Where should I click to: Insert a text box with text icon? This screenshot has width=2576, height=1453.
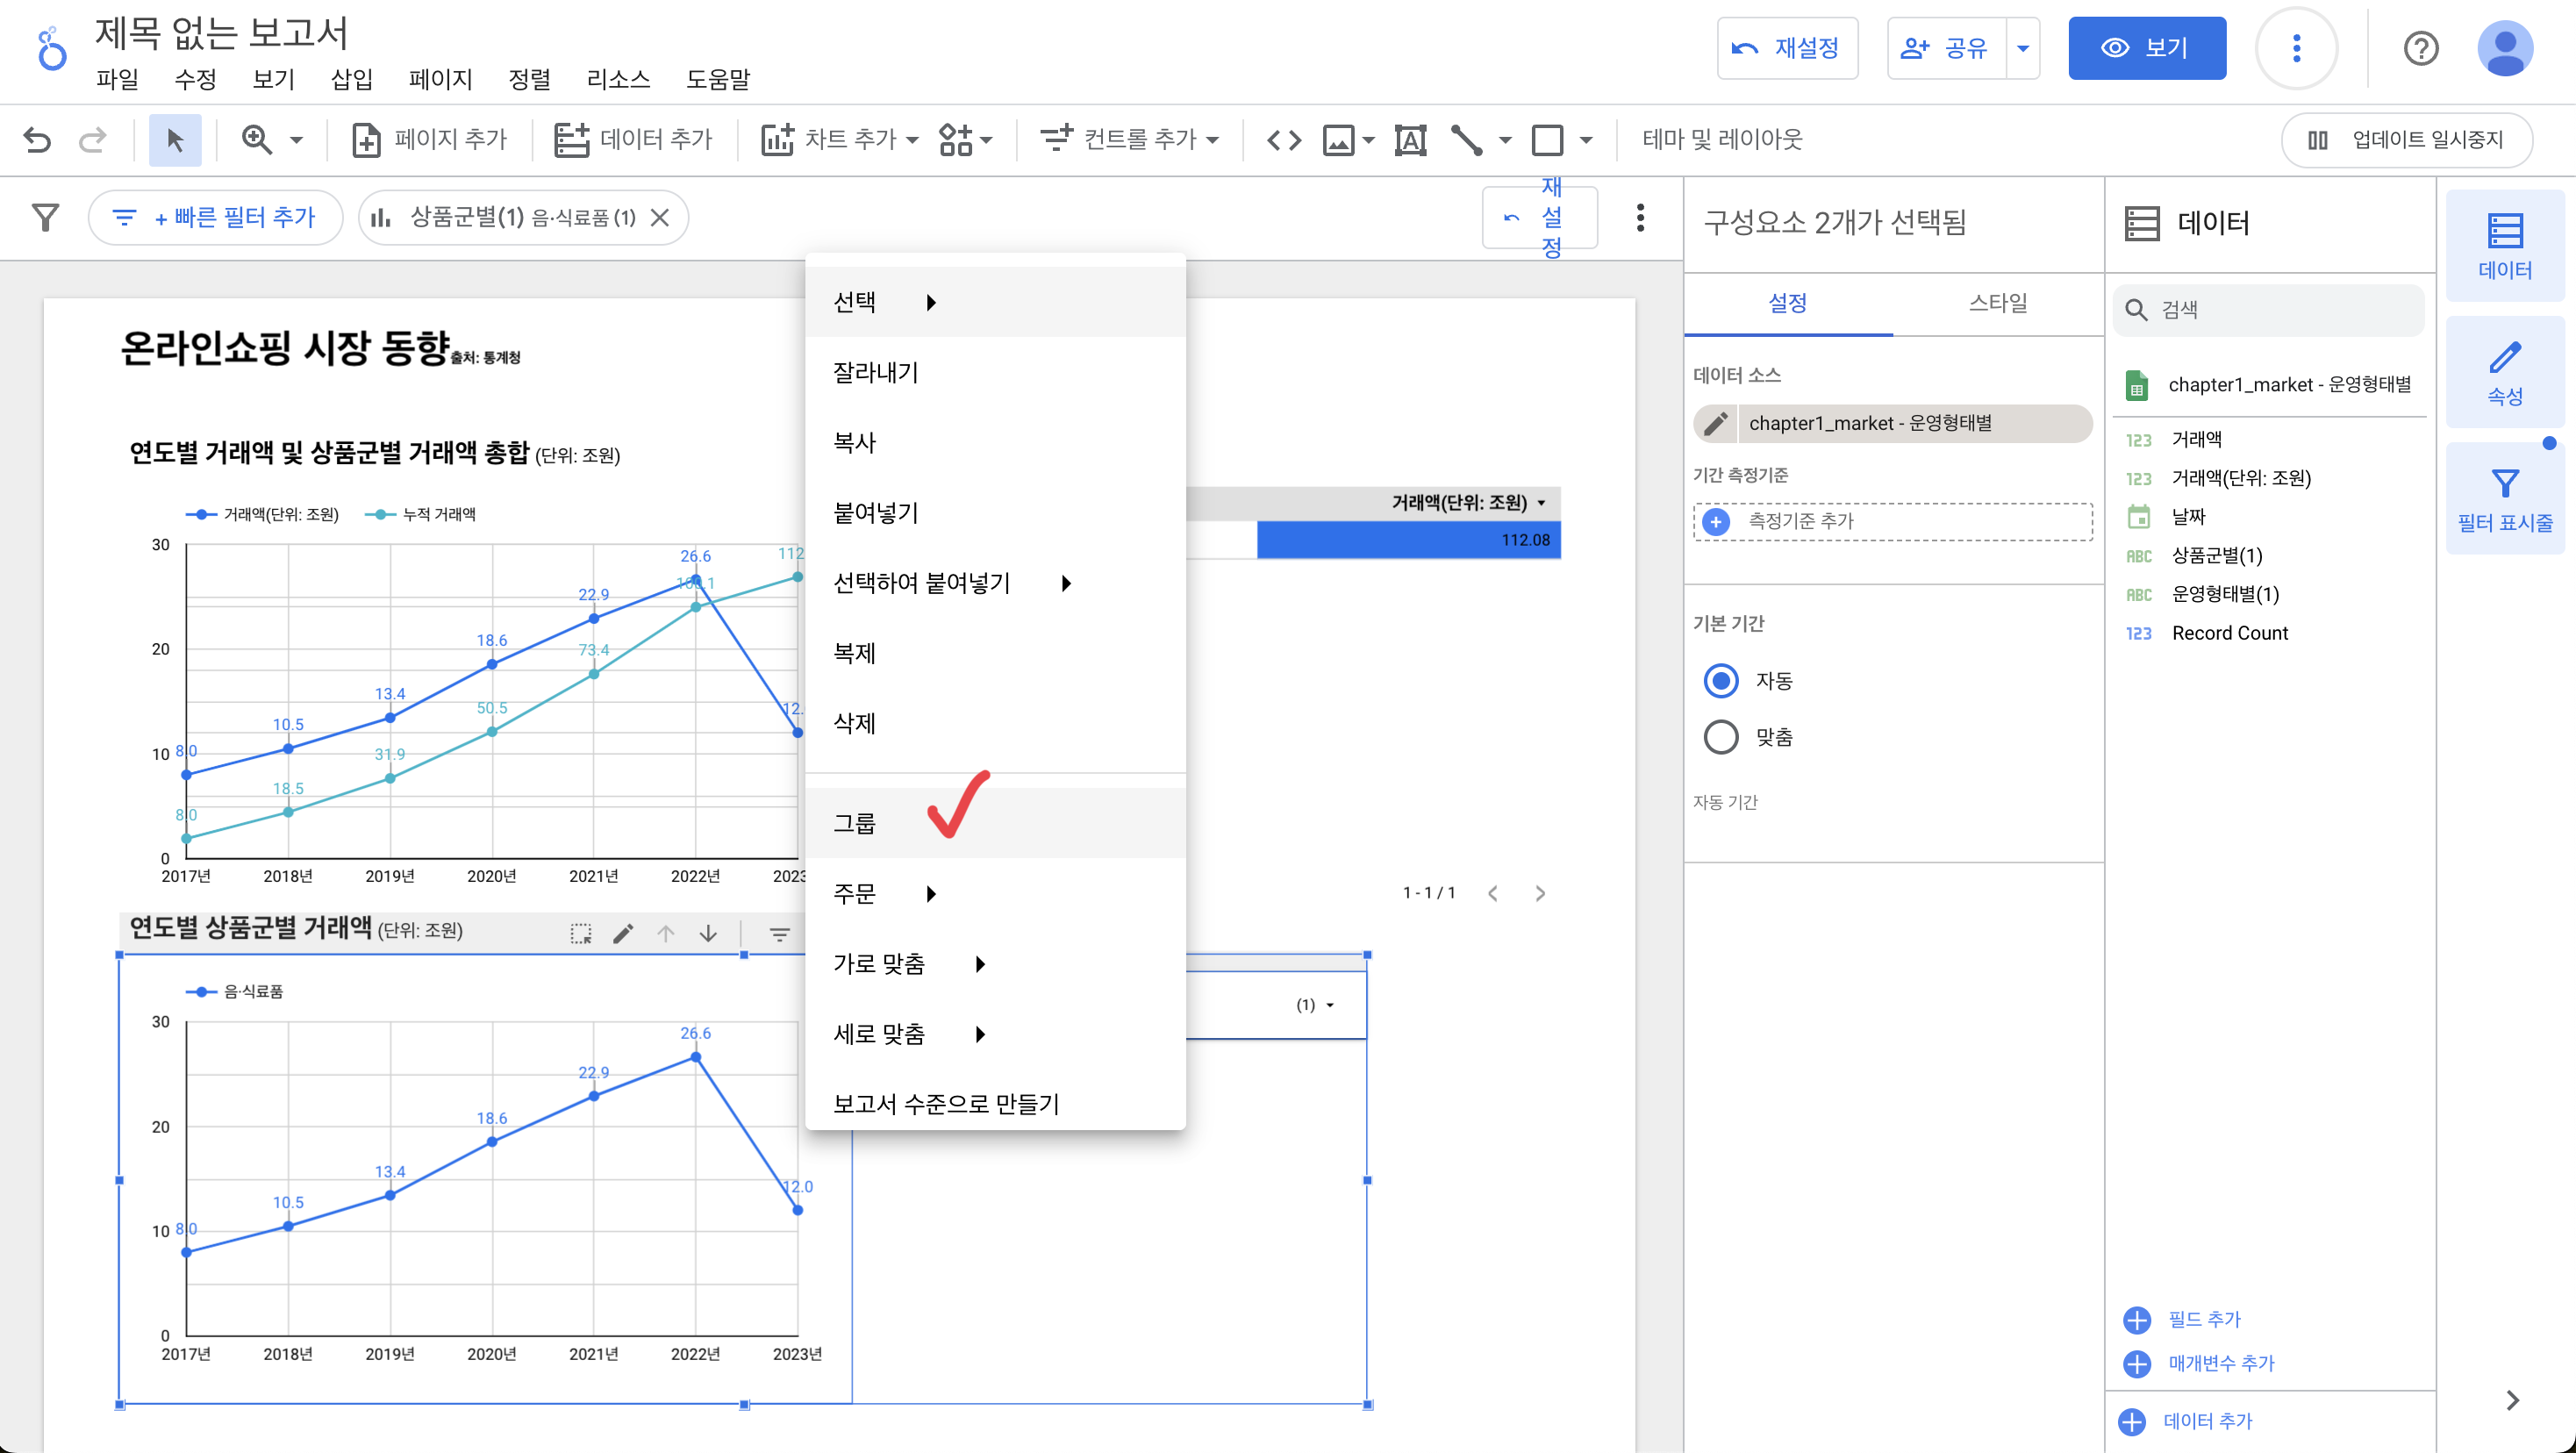pos(1410,139)
